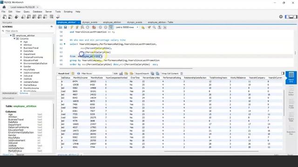Click the create stored procedure icon
The image size is (298, 167).
[x=40, y=17]
